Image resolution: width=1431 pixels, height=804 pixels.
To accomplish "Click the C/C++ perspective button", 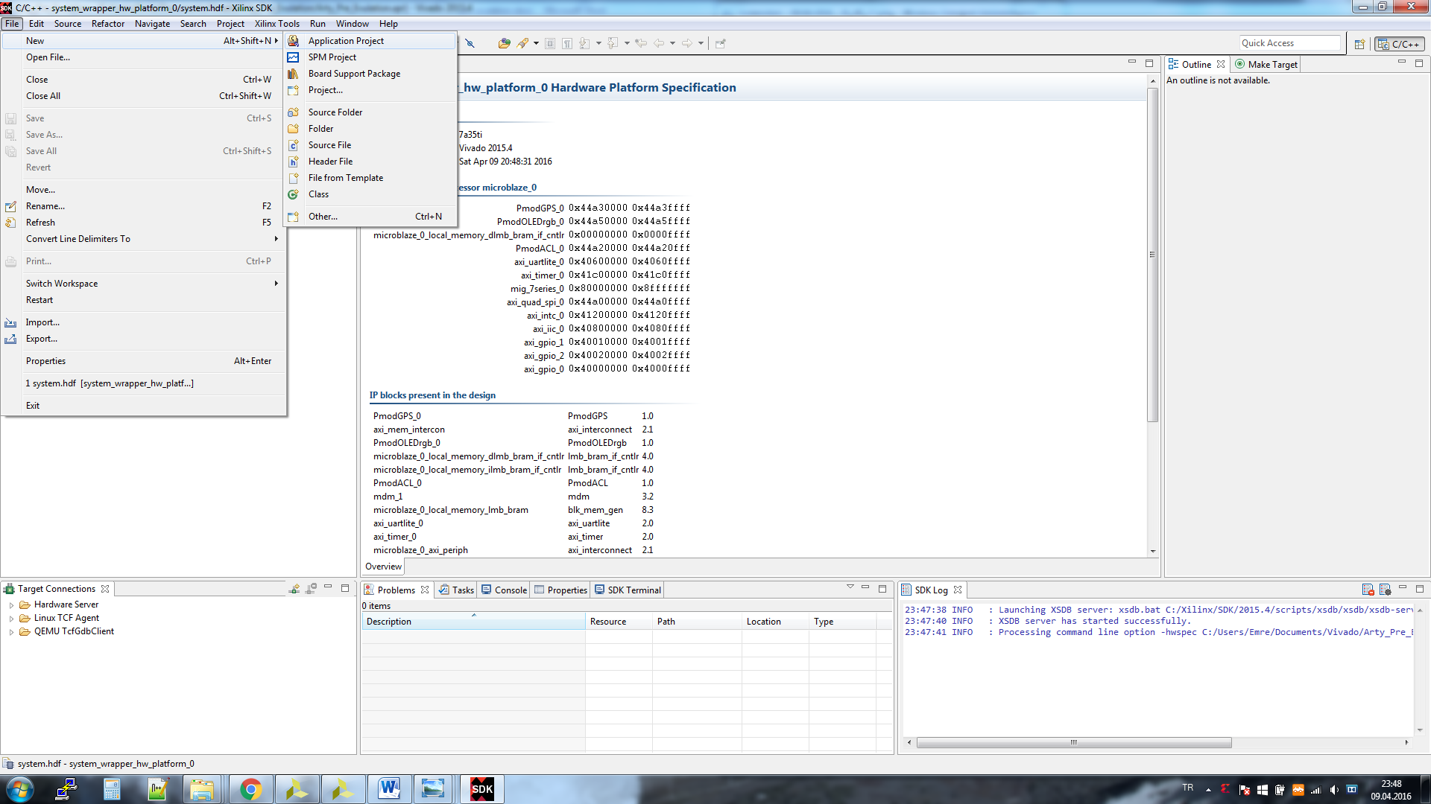I will pyautogui.click(x=1399, y=44).
